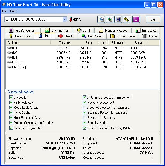Screen dimensions: 165x166
Task: Click the 8192 KB buffer value
Action: coord(68,152)
